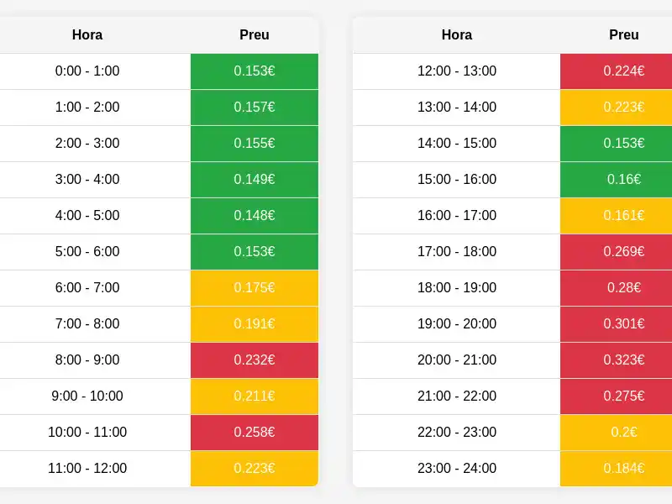The image size is (672, 504).
Task: Click the yellow 0.175€ price cell
Action: click(255, 287)
